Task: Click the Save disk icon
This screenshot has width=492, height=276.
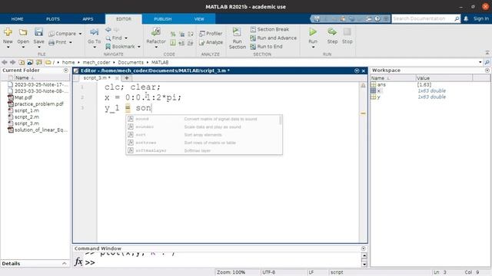Action: (x=38, y=32)
